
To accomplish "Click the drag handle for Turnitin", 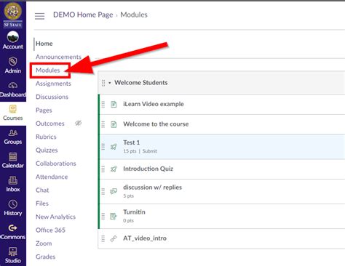I will coord(103,216).
